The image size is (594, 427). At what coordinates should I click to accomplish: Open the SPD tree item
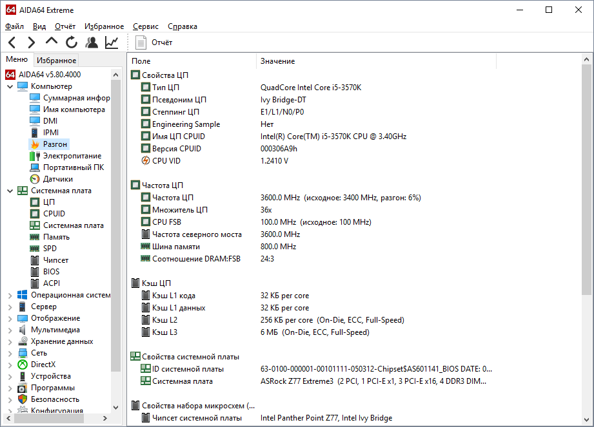(x=50, y=249)
